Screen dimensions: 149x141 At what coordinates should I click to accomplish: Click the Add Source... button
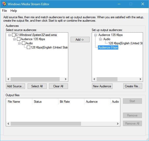pos(15,86)
